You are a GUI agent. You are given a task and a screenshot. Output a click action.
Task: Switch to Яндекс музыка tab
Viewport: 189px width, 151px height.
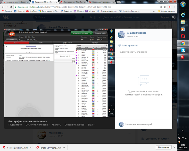[x=15, y=2]
